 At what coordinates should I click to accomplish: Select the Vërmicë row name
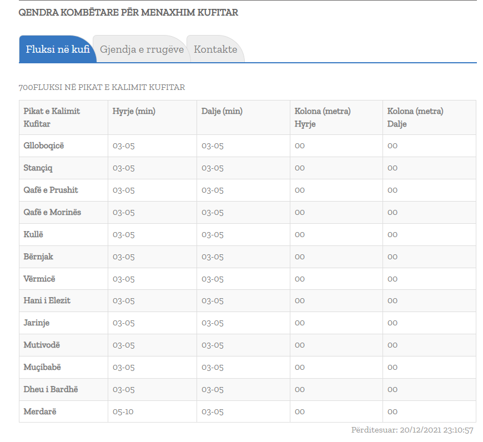39,279
